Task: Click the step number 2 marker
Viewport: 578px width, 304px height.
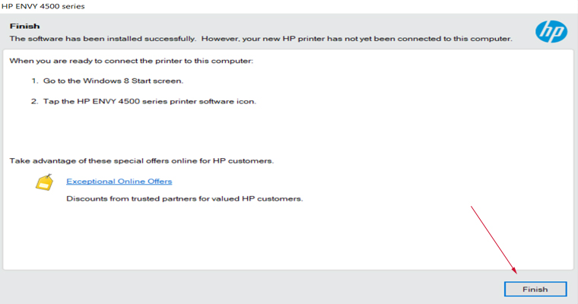Action: click(x=33, y=101)
